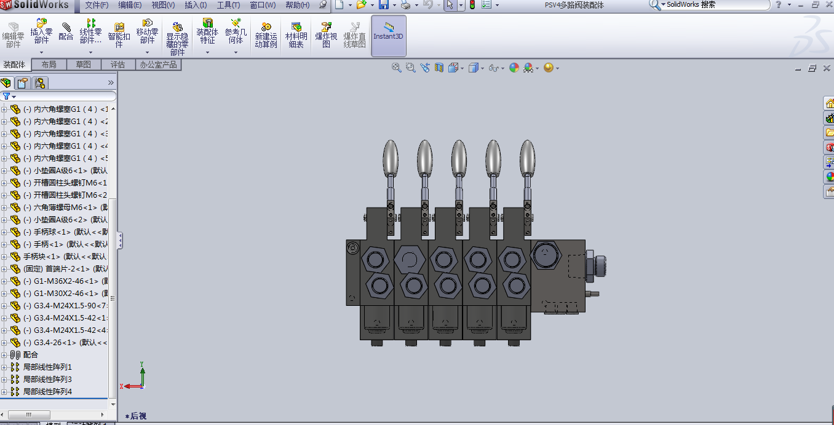Open Assembly Features (装配体特征) tool

pos(207,32)
